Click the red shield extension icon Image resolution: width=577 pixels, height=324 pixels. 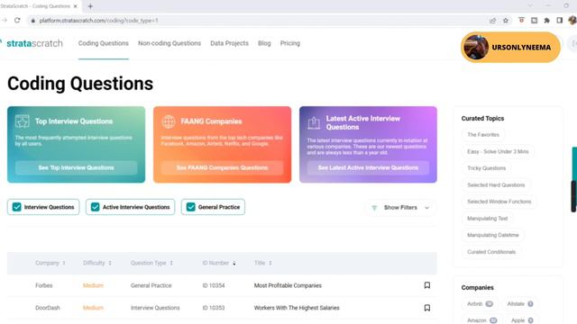tap(521, 21)
